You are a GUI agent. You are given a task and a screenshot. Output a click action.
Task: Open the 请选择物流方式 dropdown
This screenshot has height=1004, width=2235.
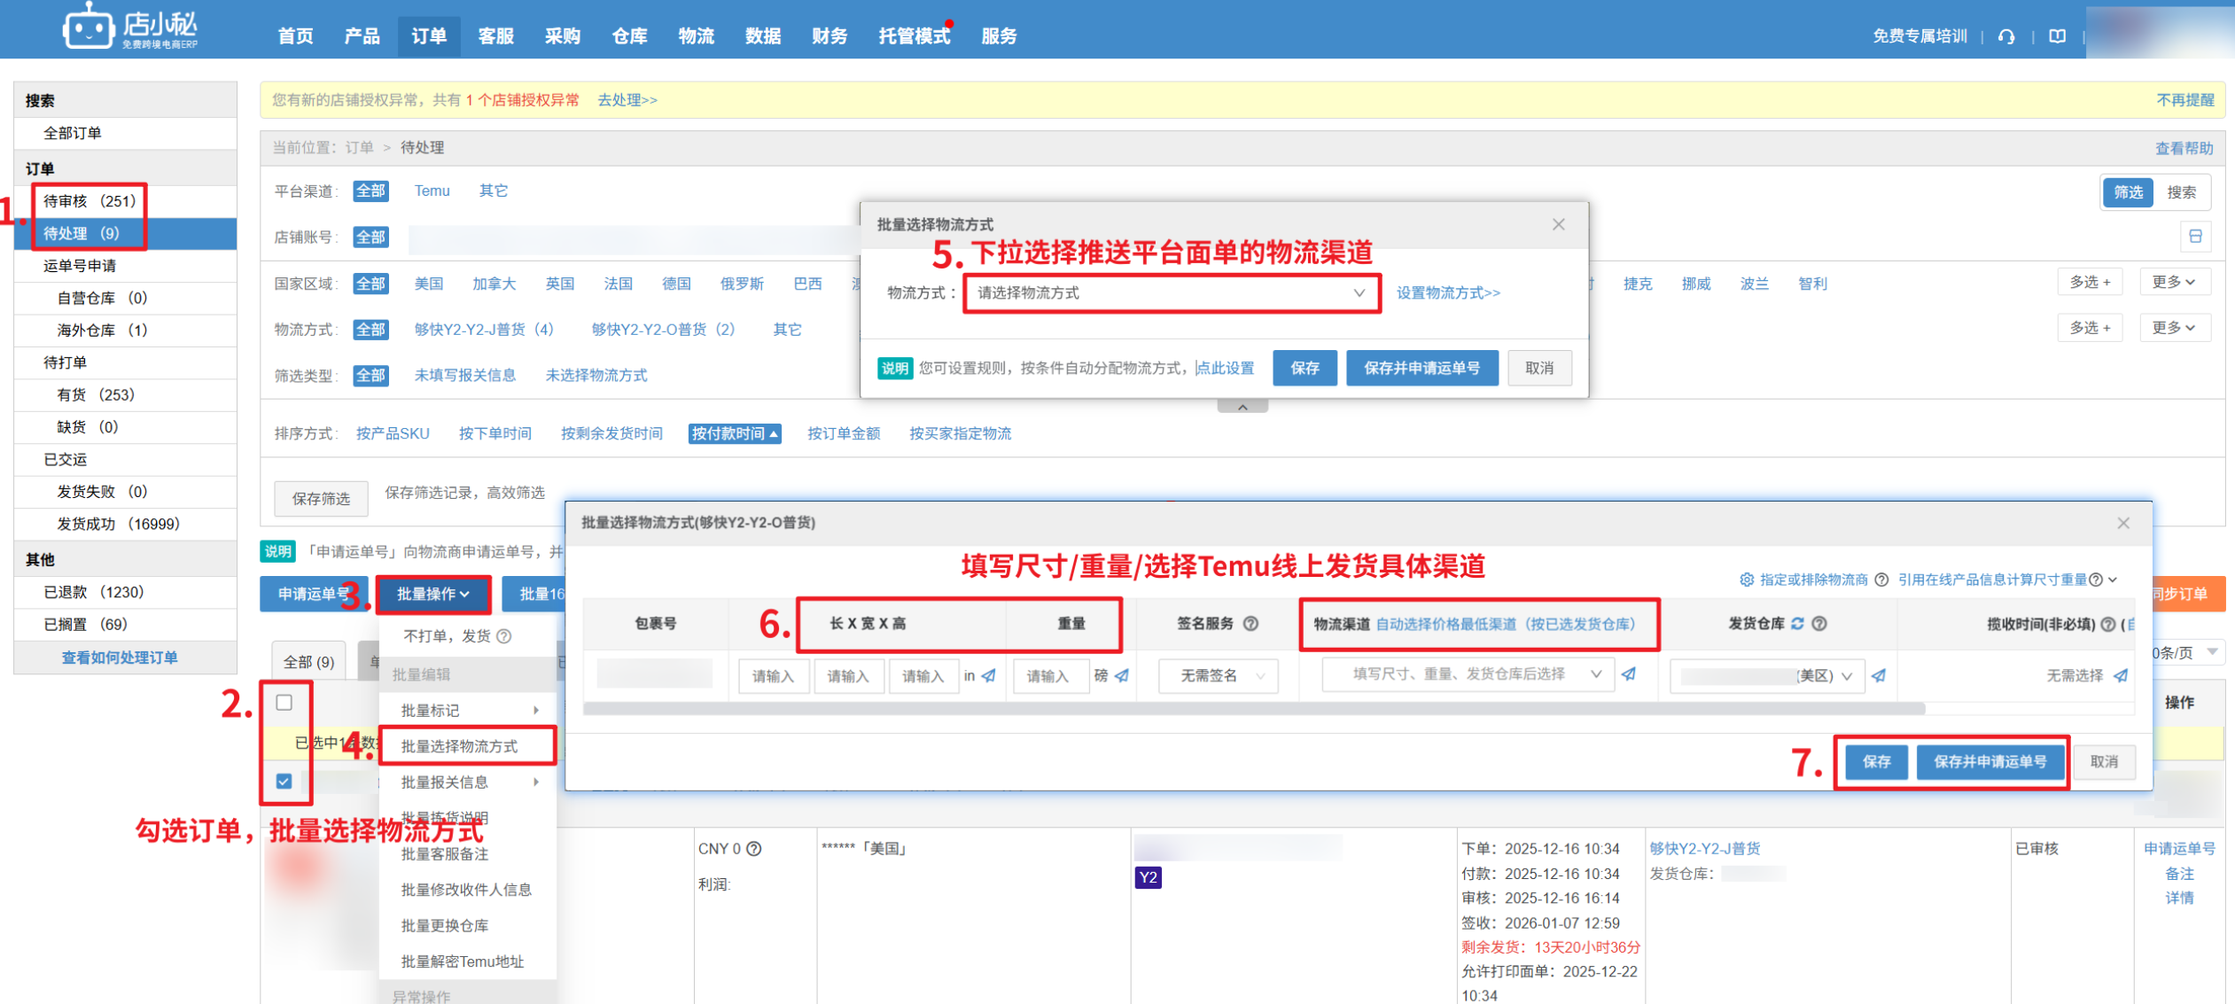(x=1170, y=293)
